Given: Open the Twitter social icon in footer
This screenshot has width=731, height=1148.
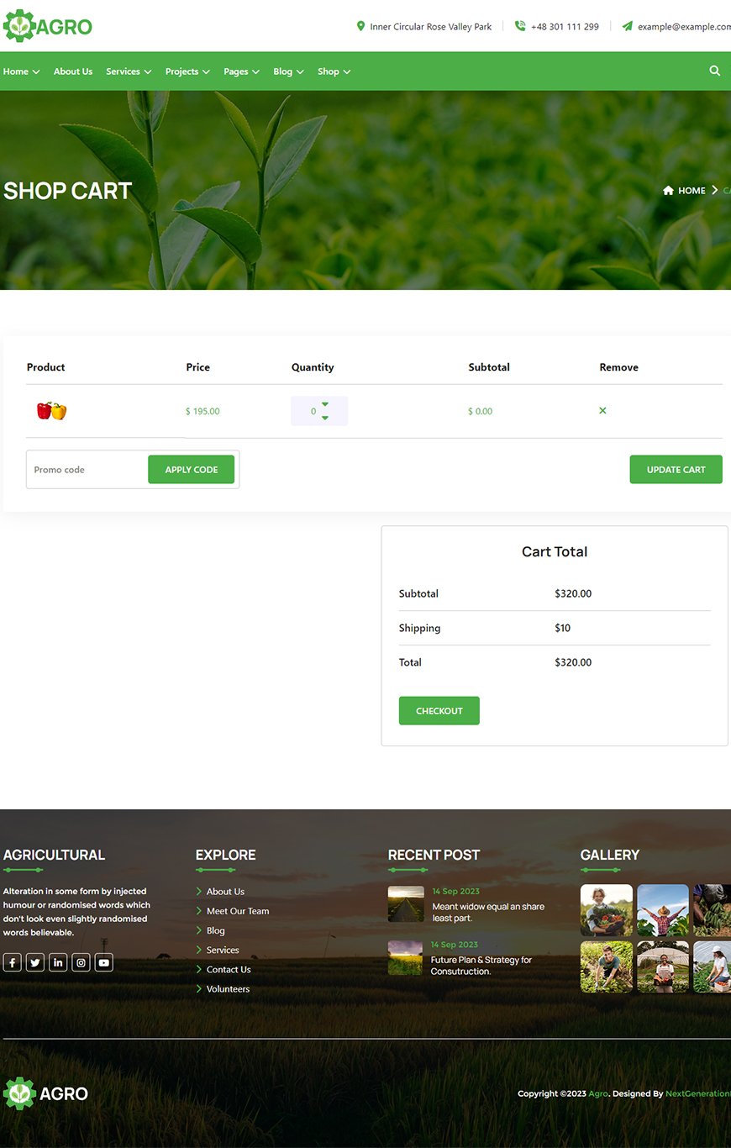Looking at the screenshot, I should pyautogui.click(x=35, y=962).
